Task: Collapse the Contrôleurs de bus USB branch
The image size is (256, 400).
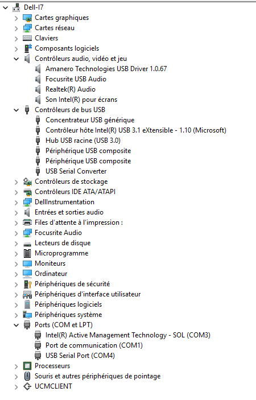Action: pos(16,110)
